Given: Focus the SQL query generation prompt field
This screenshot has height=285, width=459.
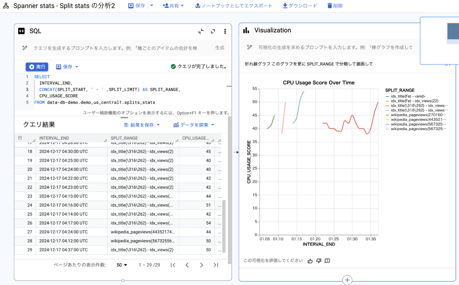Looking at the screenshot, I should 115,48.
